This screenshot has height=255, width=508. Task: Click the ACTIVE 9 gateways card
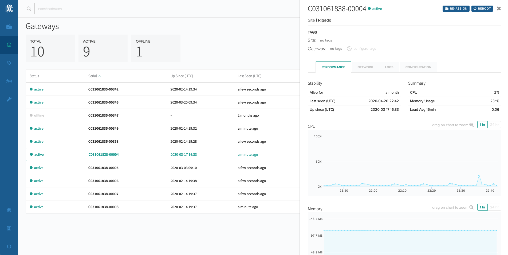103,48
